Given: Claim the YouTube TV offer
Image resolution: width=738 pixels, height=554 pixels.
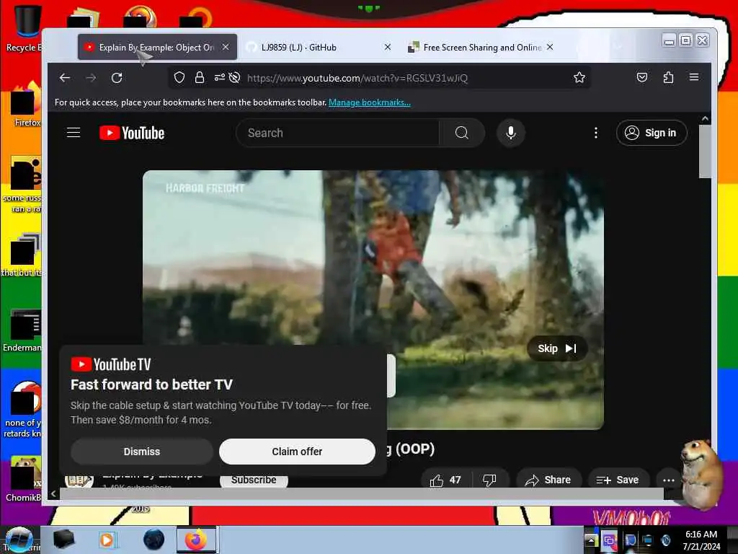Looking at the screenshot, I should pos(297,452).
